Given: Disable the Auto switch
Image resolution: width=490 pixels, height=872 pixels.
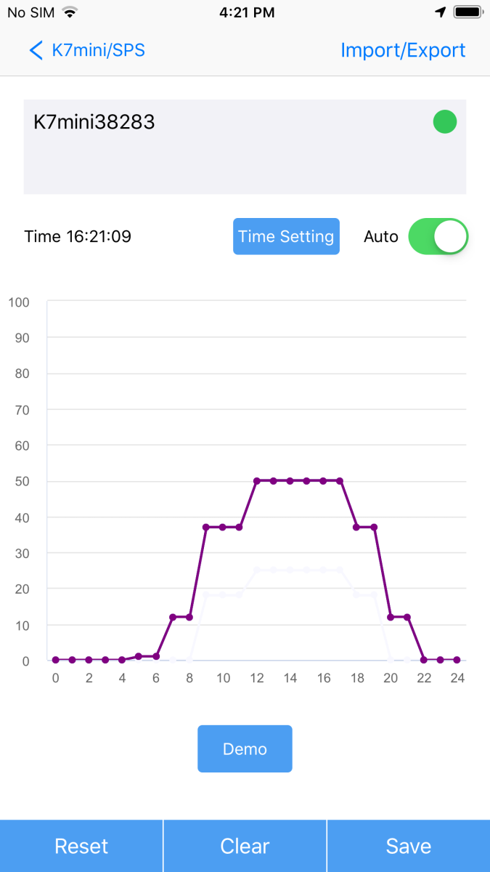Looking at the screenshot, I should [x=438, y=236].
